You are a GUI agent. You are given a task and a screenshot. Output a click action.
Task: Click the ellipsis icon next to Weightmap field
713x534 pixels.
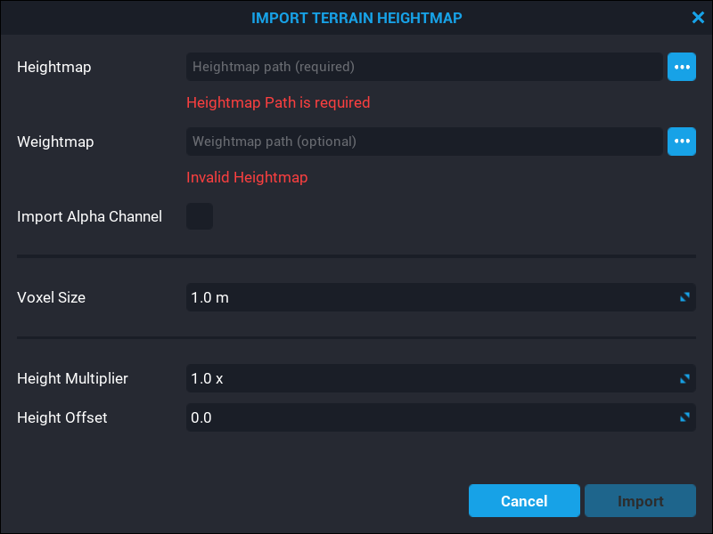(682, 142)
